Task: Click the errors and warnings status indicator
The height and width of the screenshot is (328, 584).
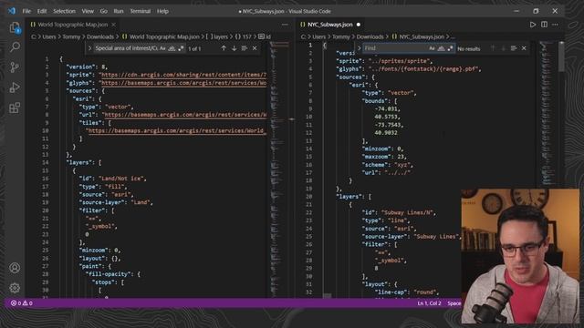Action: click(22, 303)
